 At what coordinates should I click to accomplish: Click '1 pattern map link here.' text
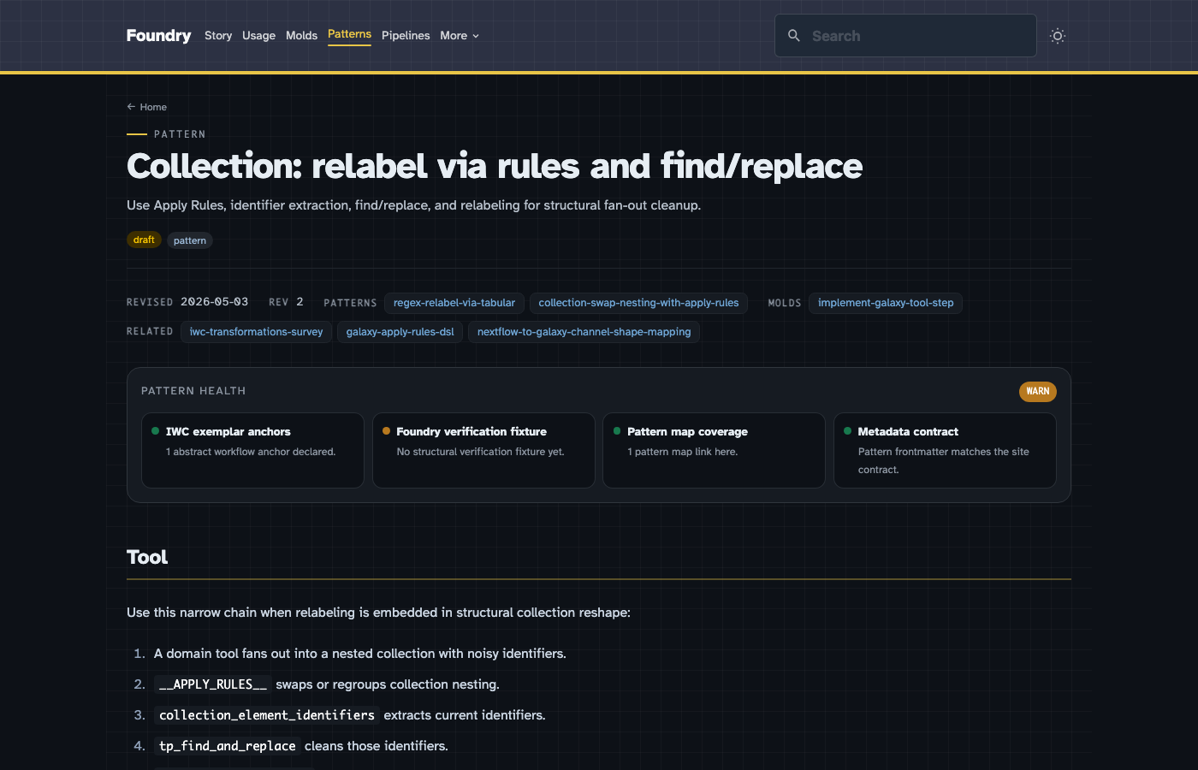(682, 452)
